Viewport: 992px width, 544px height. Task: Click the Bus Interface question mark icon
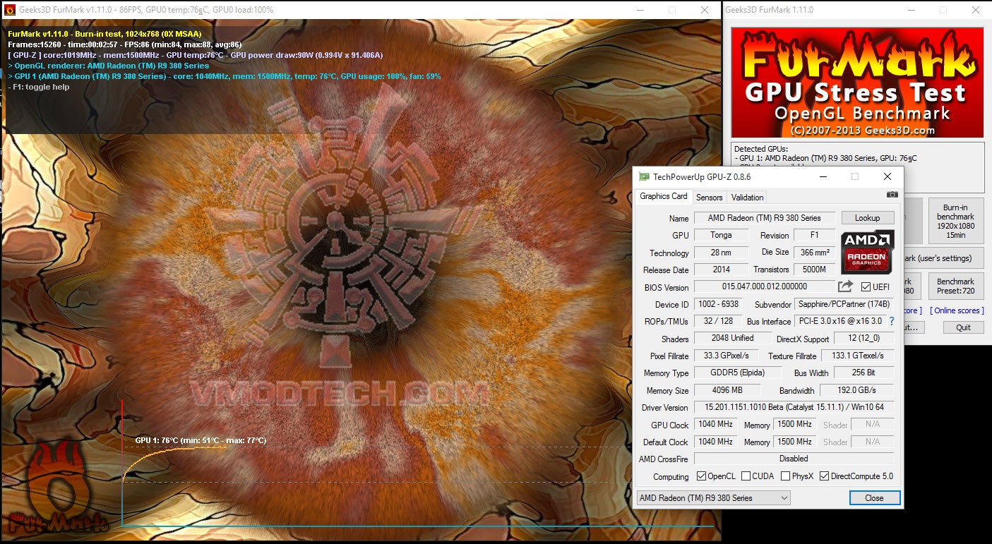pos(891,321)
